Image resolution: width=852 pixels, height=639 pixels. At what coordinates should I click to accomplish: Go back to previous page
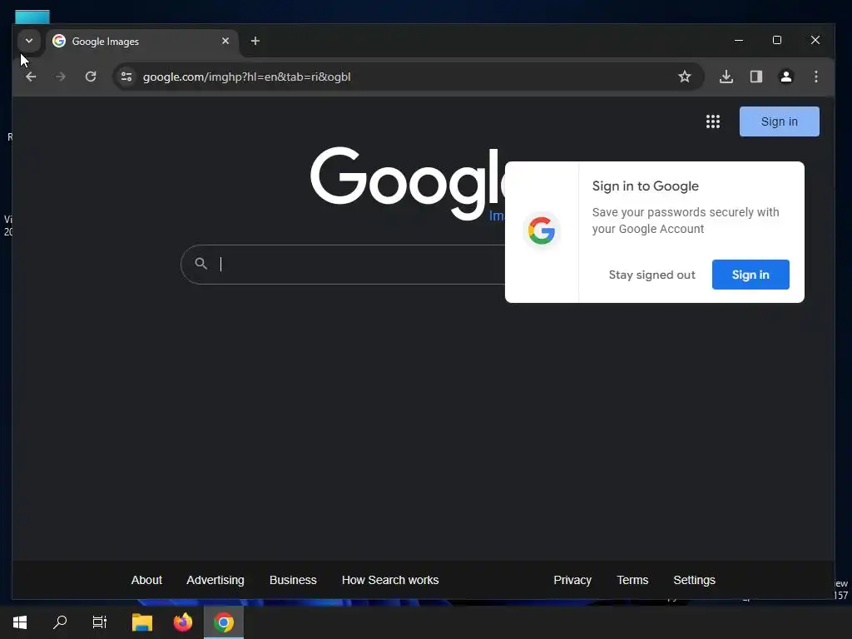click(x=31, y=77)
